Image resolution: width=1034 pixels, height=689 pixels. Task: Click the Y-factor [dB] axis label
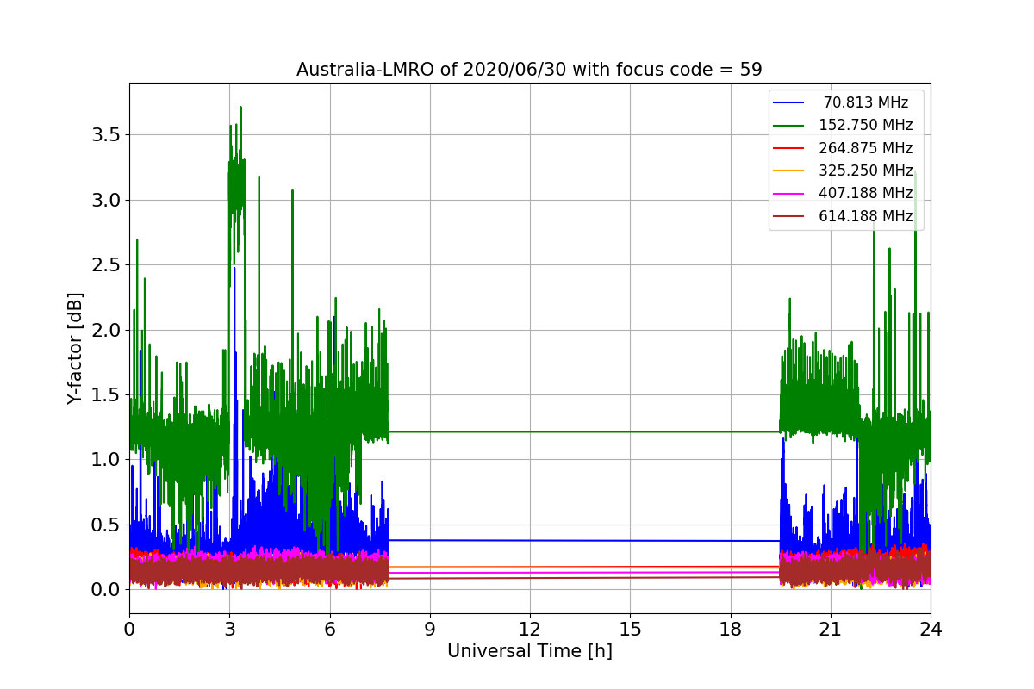click(x=76, y=349)
